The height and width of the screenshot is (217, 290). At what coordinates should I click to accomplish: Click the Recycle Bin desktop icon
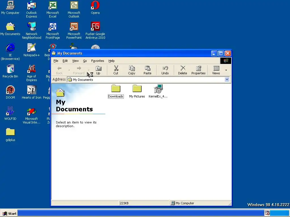[10, 71]
